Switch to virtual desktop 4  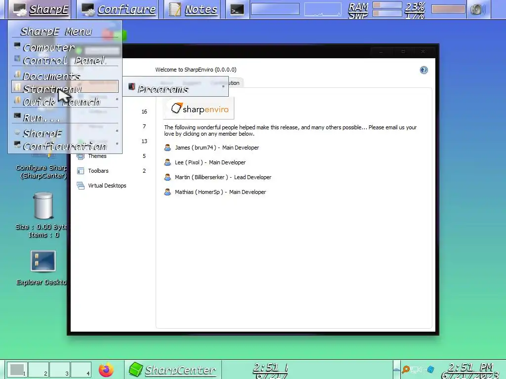(x=81, y=369)
